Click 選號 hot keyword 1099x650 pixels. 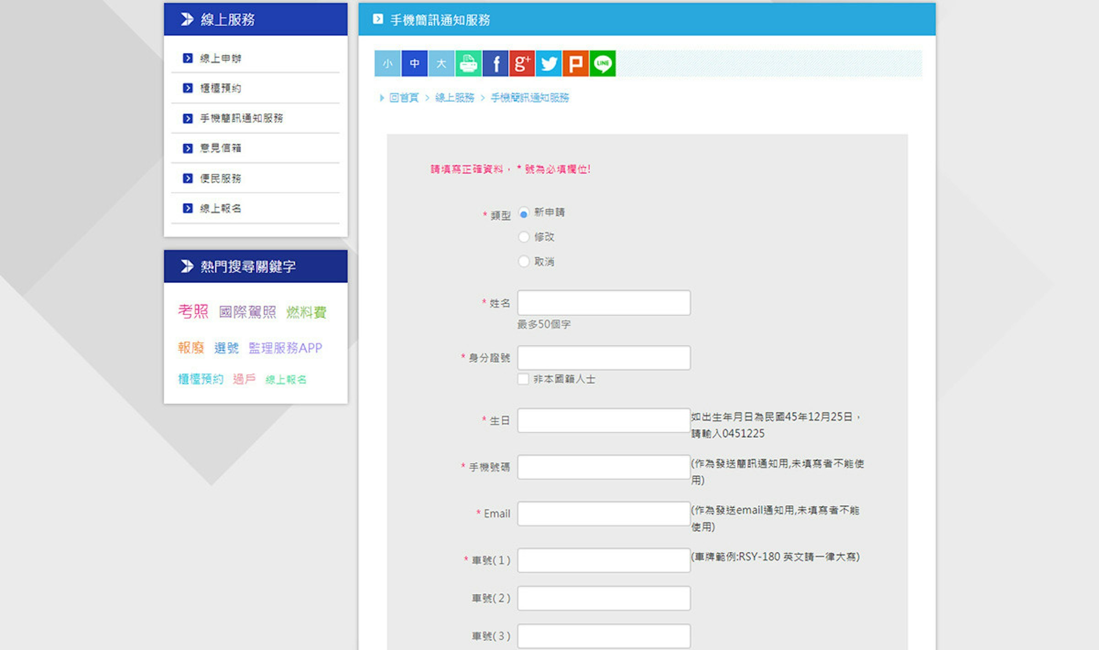pyautogui.click(x=227, y=348)
